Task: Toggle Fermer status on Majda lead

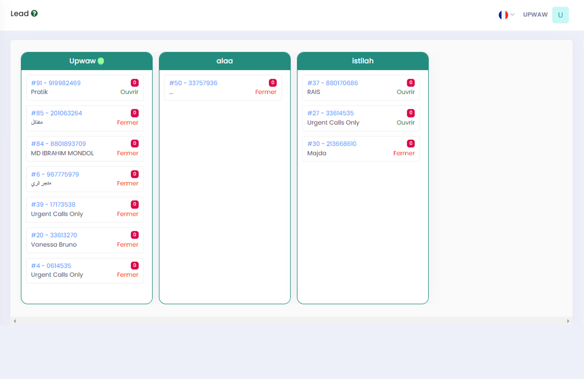Action: (403, 153)
